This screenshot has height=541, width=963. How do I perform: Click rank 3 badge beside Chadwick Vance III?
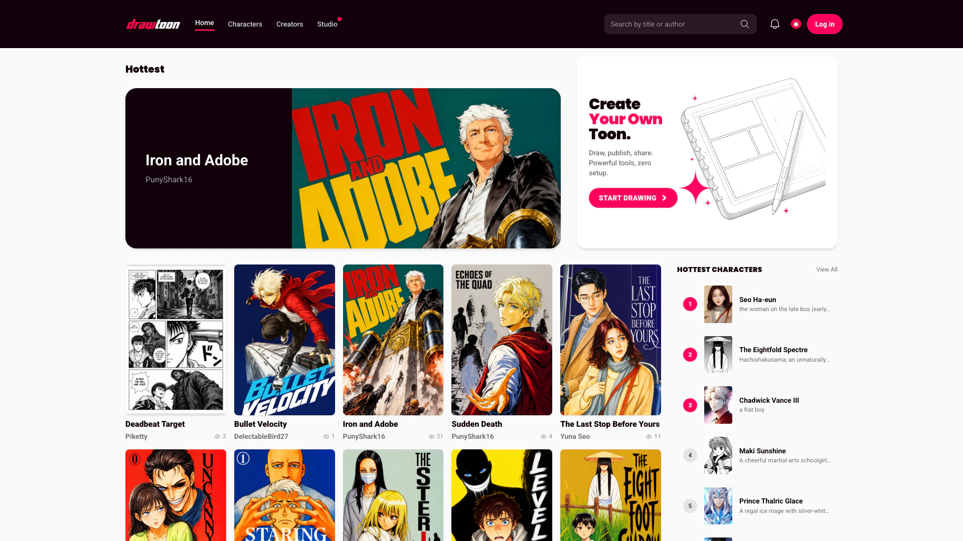click(690, 405)
